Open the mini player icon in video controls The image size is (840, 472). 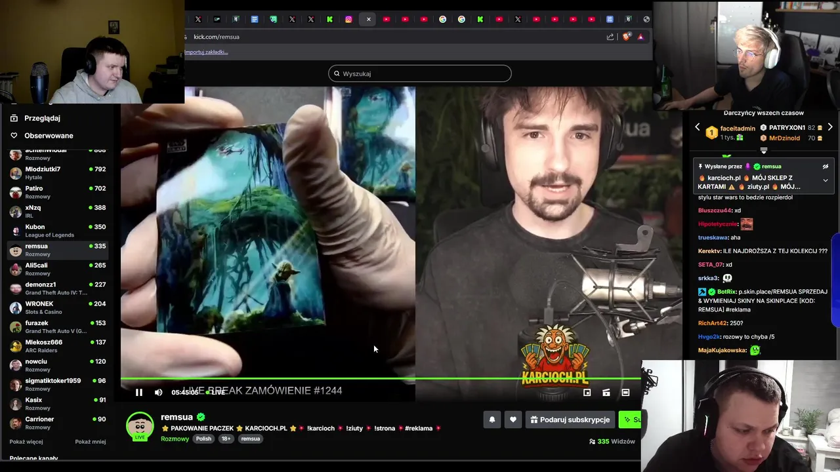[587, 393]
